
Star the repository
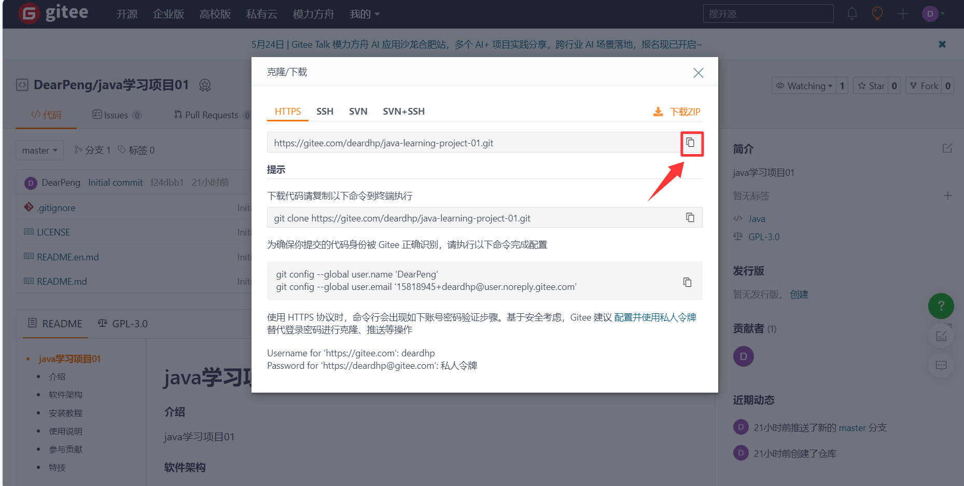[x=871, y=86]
